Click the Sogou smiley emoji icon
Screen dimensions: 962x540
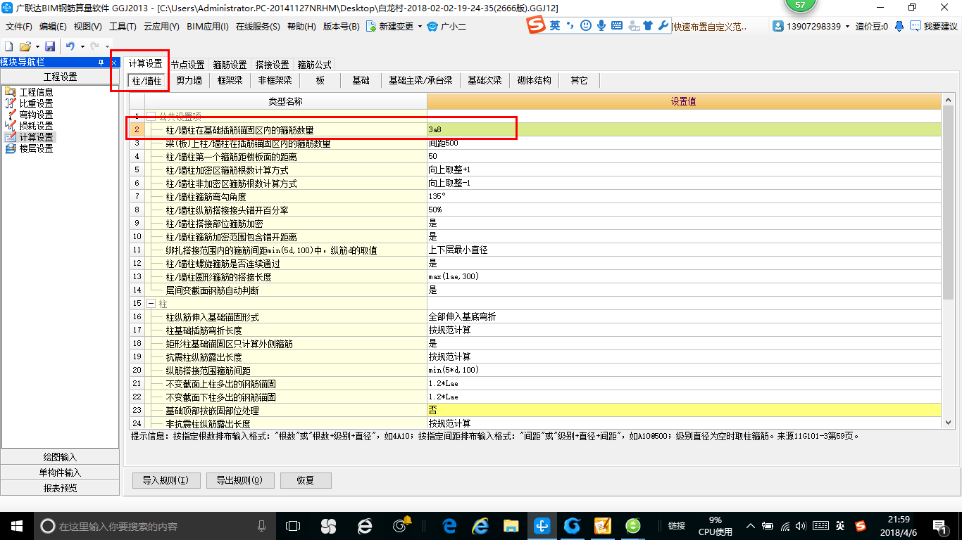(586, 25)
